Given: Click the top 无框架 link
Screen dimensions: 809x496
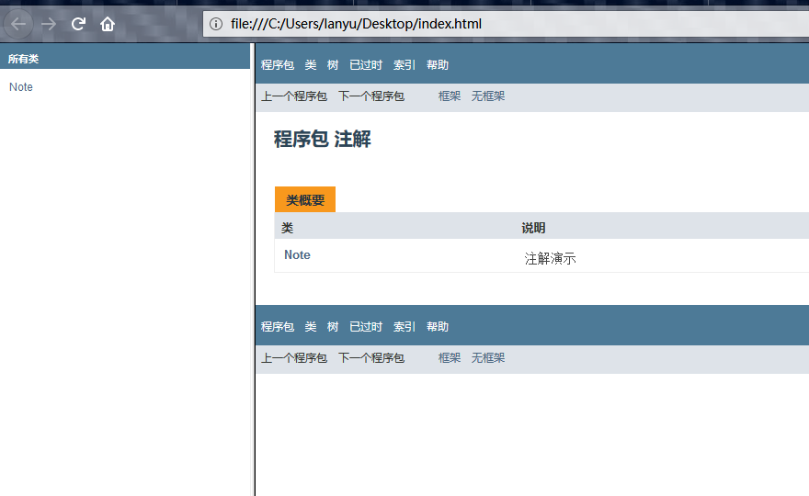Looking at the screenshot, I should [488, 96].
